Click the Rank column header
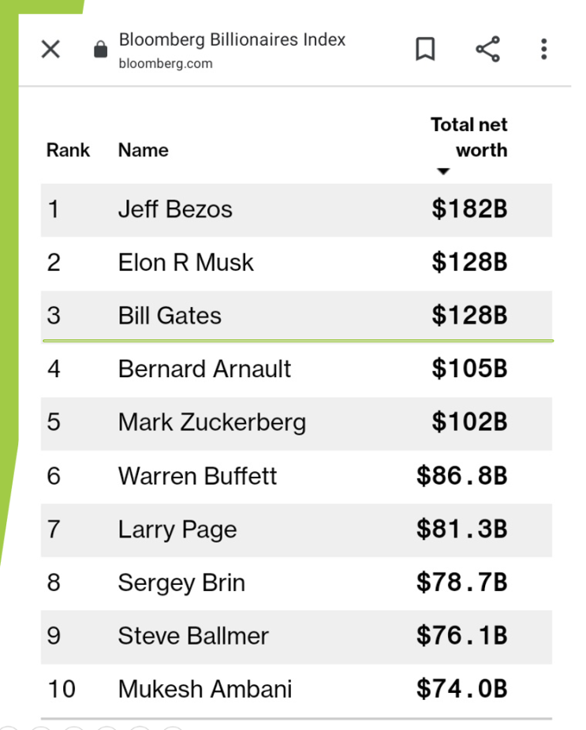 click(x=68, y=151)
